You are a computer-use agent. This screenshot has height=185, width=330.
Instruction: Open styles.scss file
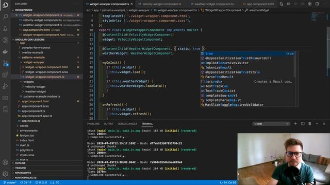(27, 155)
